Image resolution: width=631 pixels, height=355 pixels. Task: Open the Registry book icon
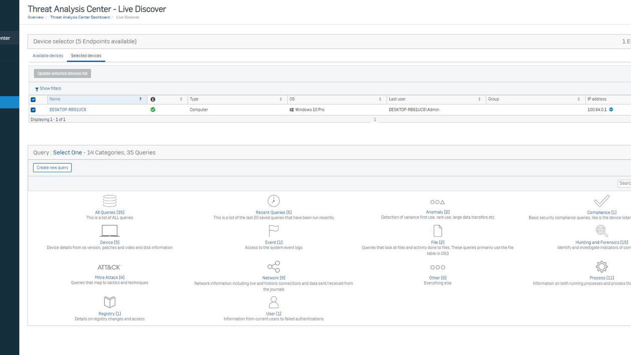tap(109, 301)
